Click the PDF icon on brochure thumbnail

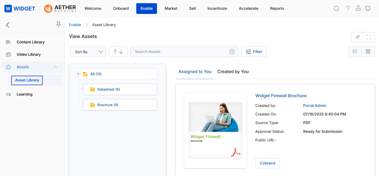point(236,152)
